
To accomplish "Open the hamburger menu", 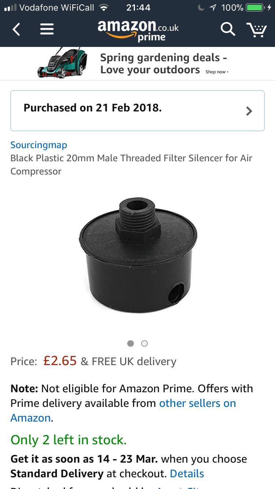I will (x=47, y=29).
